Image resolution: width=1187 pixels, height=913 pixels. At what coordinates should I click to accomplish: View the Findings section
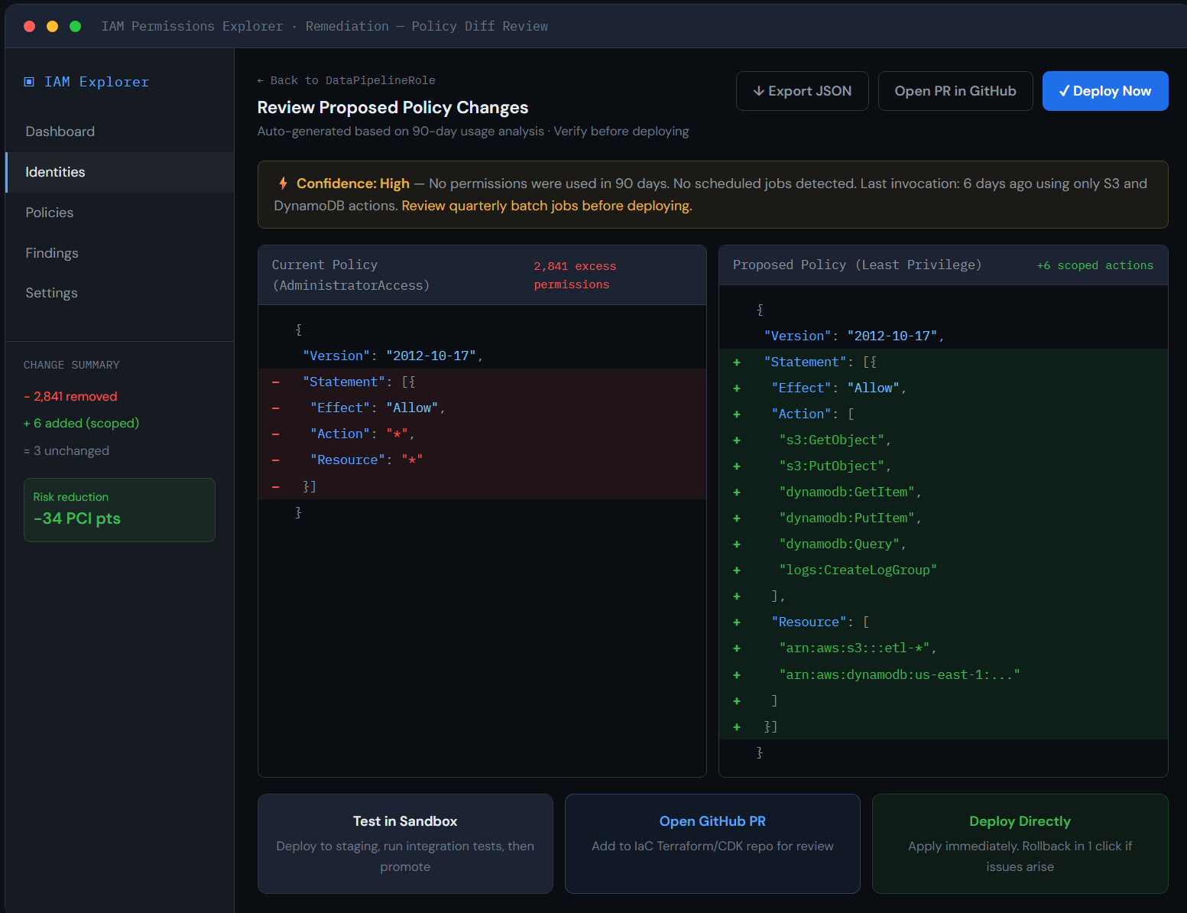click(119, 253)
